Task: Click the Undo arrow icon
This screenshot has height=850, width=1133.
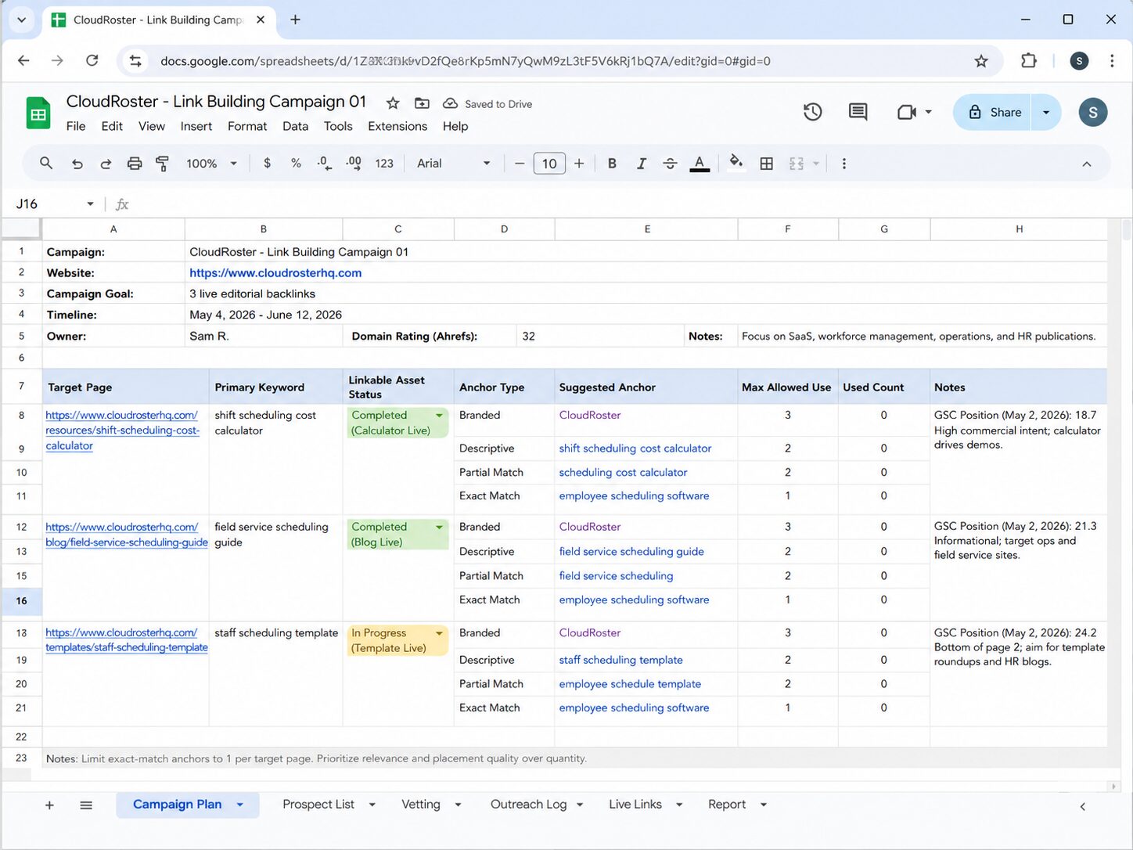Action: pyautogui.click(x=77, y=164)
